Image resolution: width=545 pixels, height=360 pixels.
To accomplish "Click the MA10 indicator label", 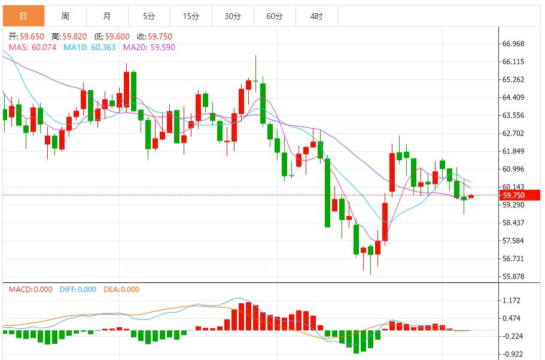I will [x=90, y=47].
